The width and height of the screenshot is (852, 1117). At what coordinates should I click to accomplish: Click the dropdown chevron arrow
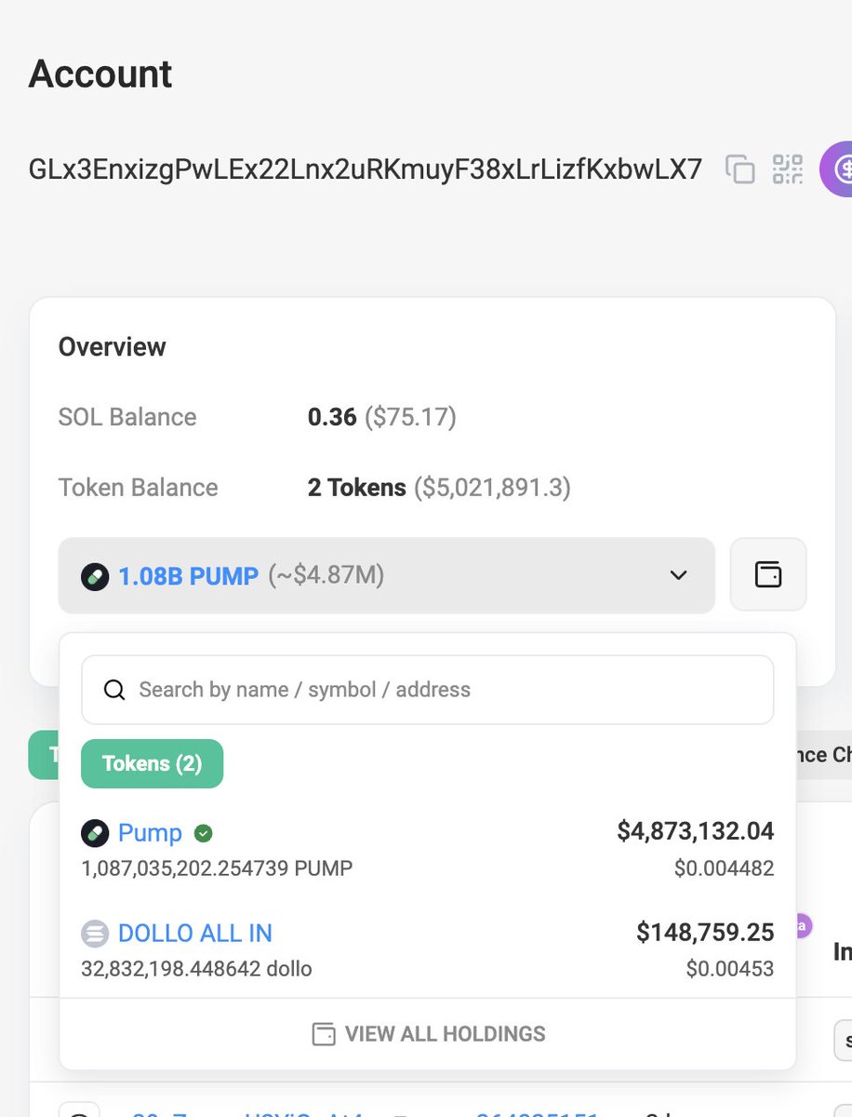[x=679, y=575]
